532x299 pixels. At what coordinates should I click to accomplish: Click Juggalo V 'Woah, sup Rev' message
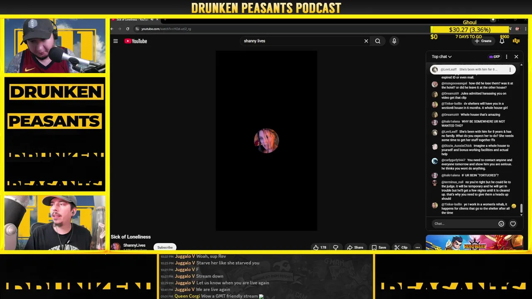pos(193,256)
